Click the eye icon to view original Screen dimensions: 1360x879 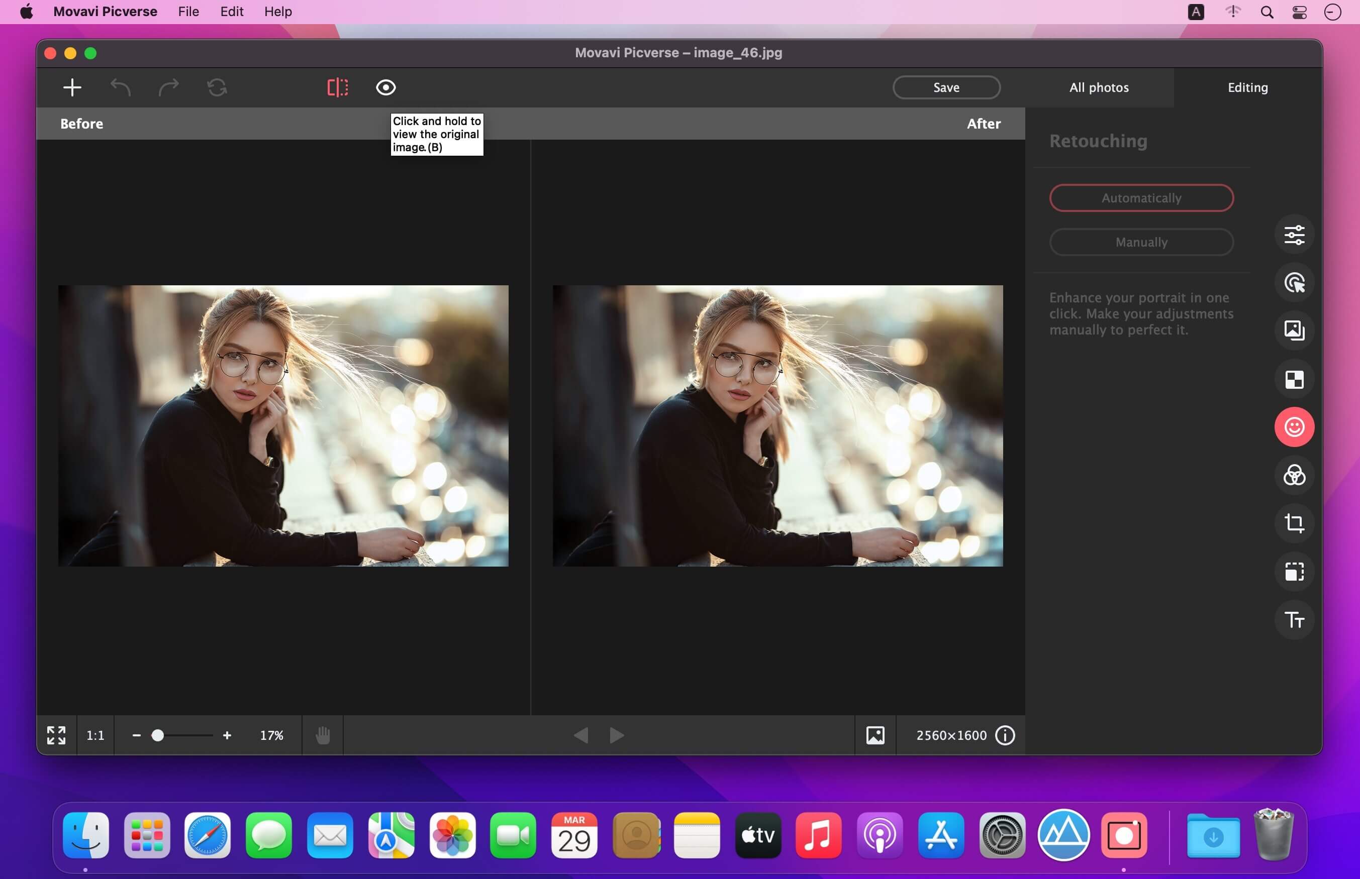pyautogui.click(x=386, y=87)
